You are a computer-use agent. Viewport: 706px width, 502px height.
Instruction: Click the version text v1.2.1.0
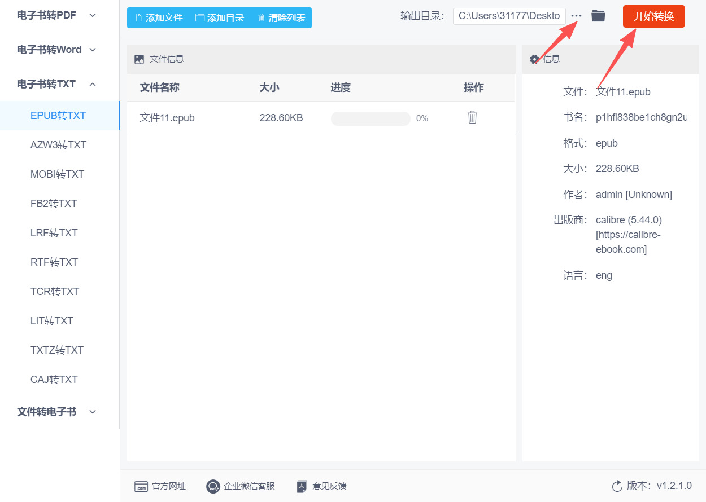674,486
